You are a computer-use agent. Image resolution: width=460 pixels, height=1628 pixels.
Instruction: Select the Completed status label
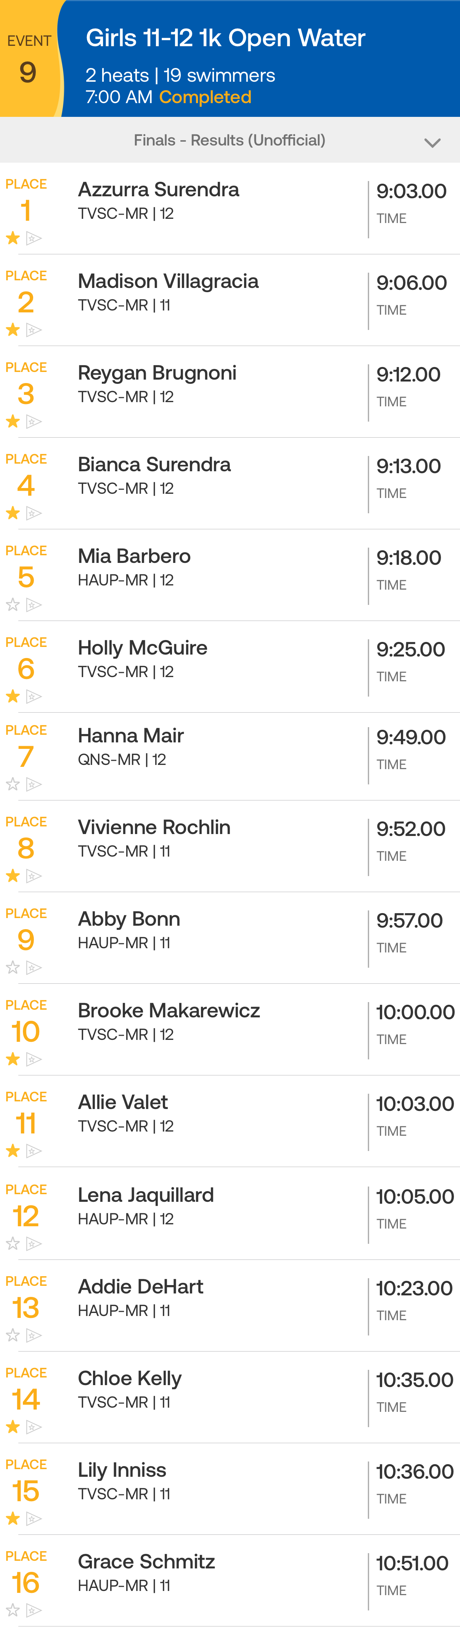point(205,97)
